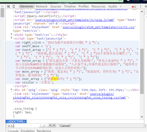Open the Profiles tab
The image size is (147, 132).
pos(83,6)
